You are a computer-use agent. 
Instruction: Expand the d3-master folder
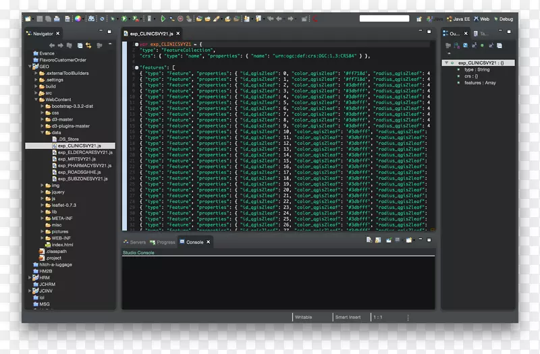42,119
